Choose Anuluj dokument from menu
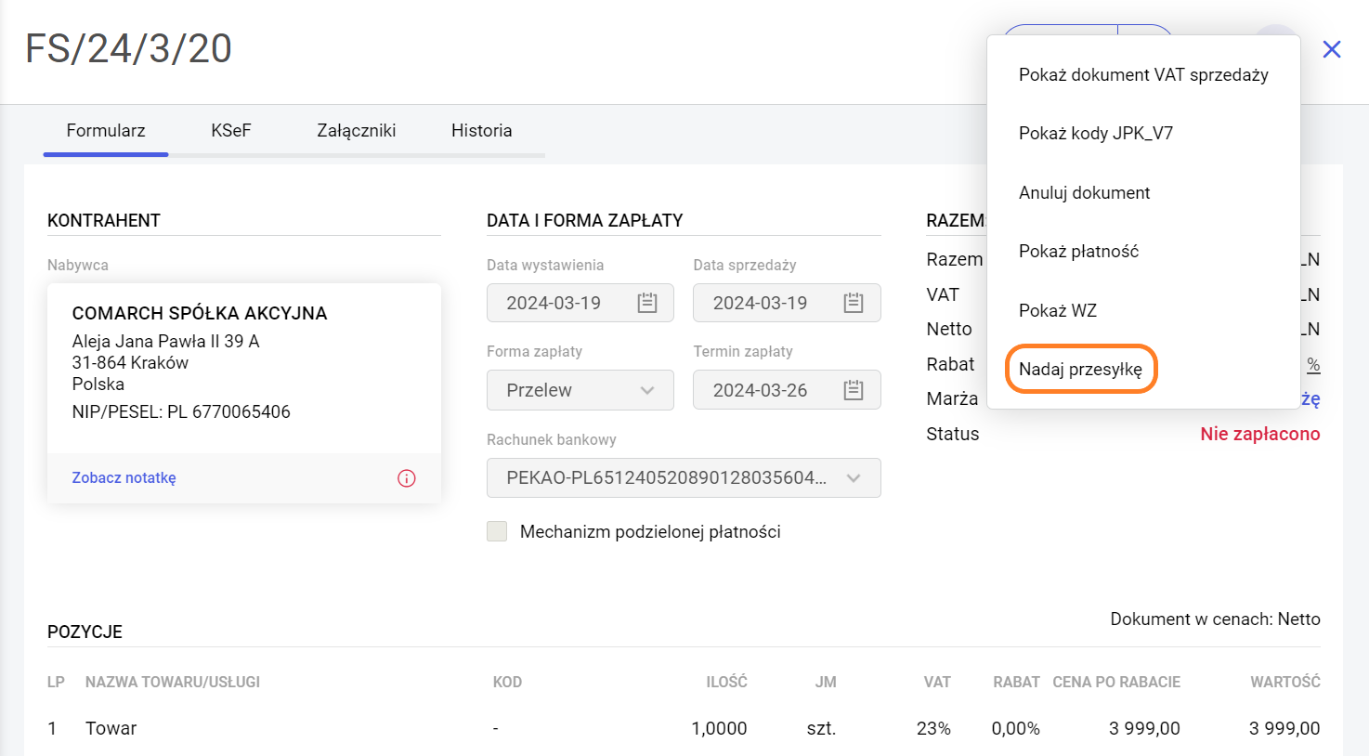This screenshot has height=756, width=1369. tap(1084, 192)
